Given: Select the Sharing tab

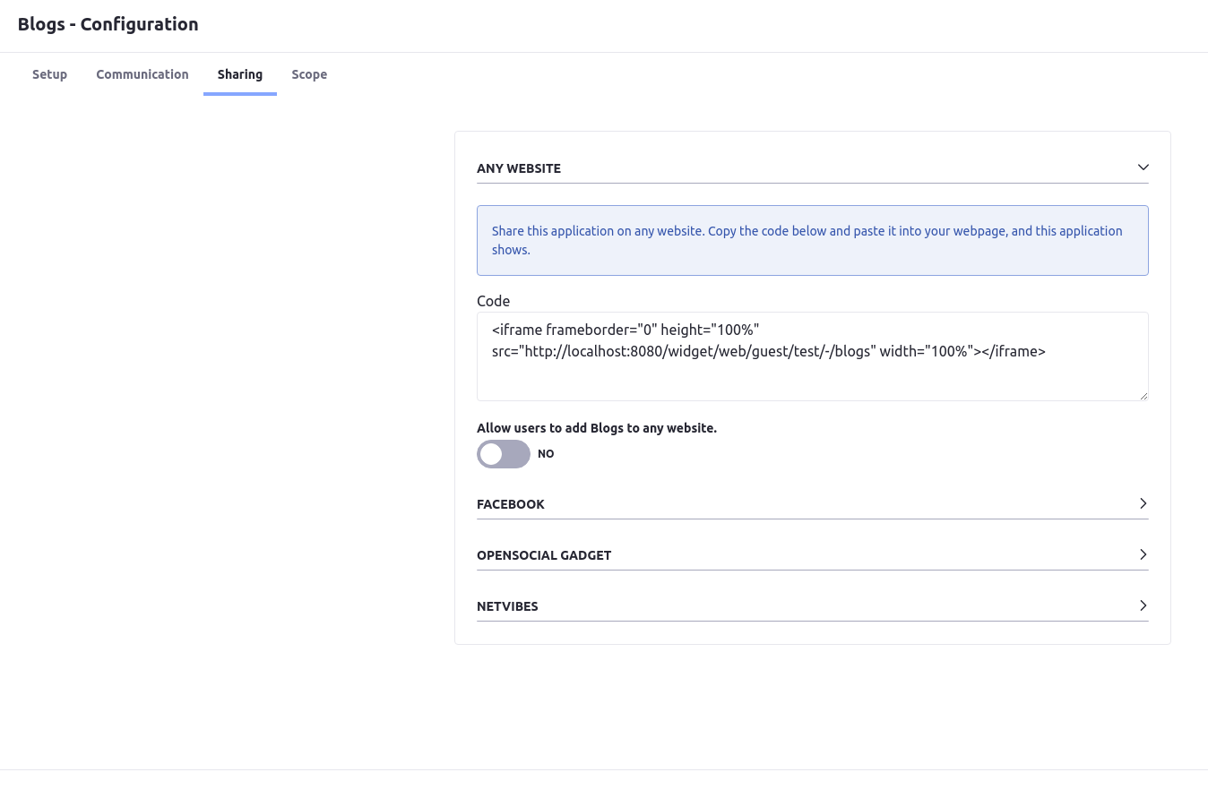Looking at the screenshot, I should (x=240, y=74).
